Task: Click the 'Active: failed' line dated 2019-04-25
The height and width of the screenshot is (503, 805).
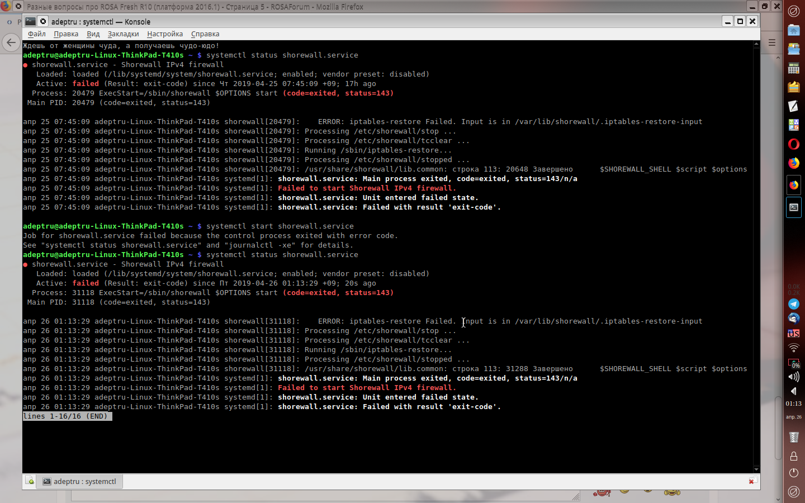Action: pyautogui.click(x=206, y=84)
